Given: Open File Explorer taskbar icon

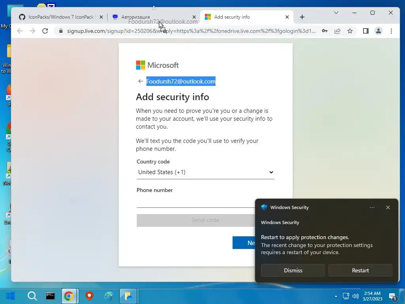Looking at the screenshot, I should point(129,296).
